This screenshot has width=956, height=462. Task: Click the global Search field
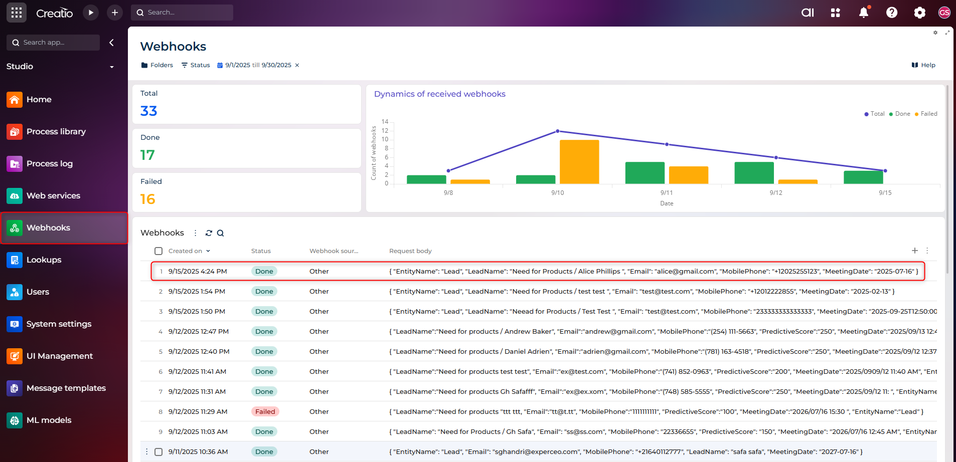[x=182, y=13]
